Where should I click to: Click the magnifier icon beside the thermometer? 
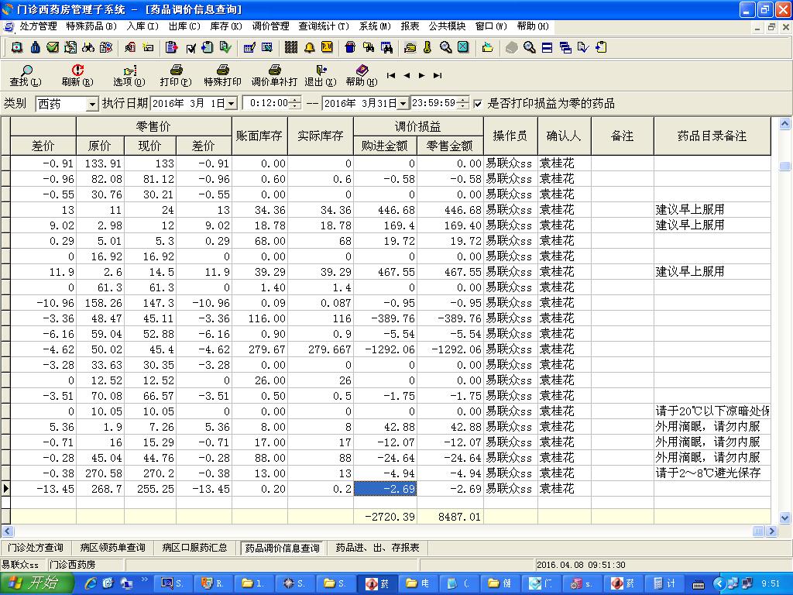(x=445, y=47)
